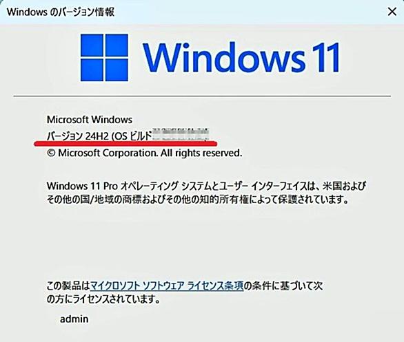The height and width of the screenshot is (342, 404).
Task: Close the Windows version info dialog
Action: 392,12
